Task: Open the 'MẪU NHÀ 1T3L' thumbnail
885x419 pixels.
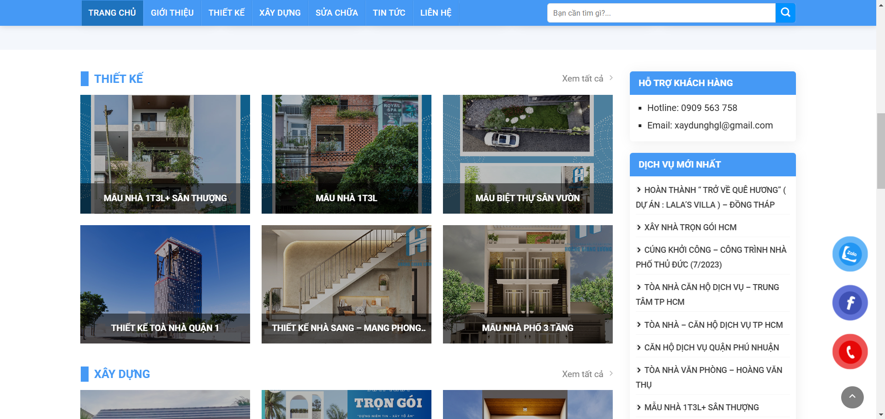Action: [346, 154]
